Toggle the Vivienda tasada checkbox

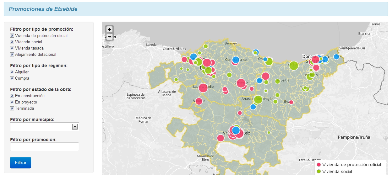(12, 48)
